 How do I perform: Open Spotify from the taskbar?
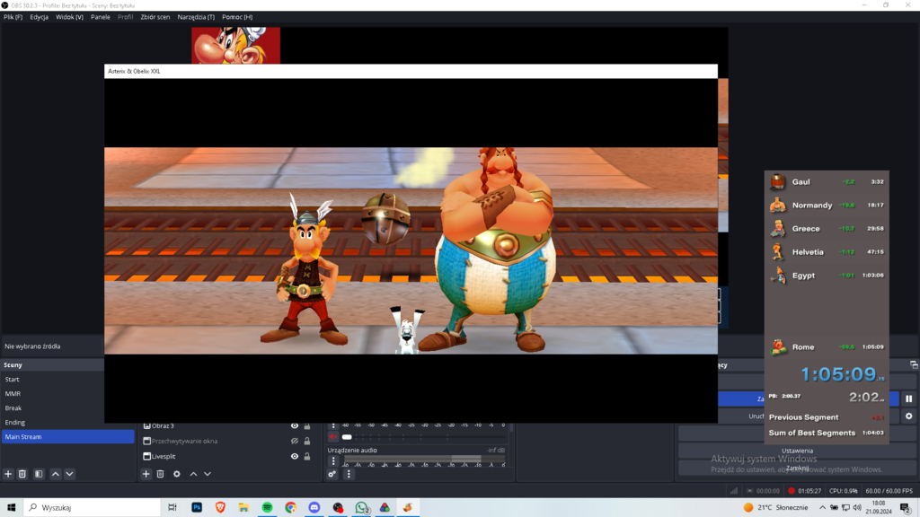click(267, 508)
